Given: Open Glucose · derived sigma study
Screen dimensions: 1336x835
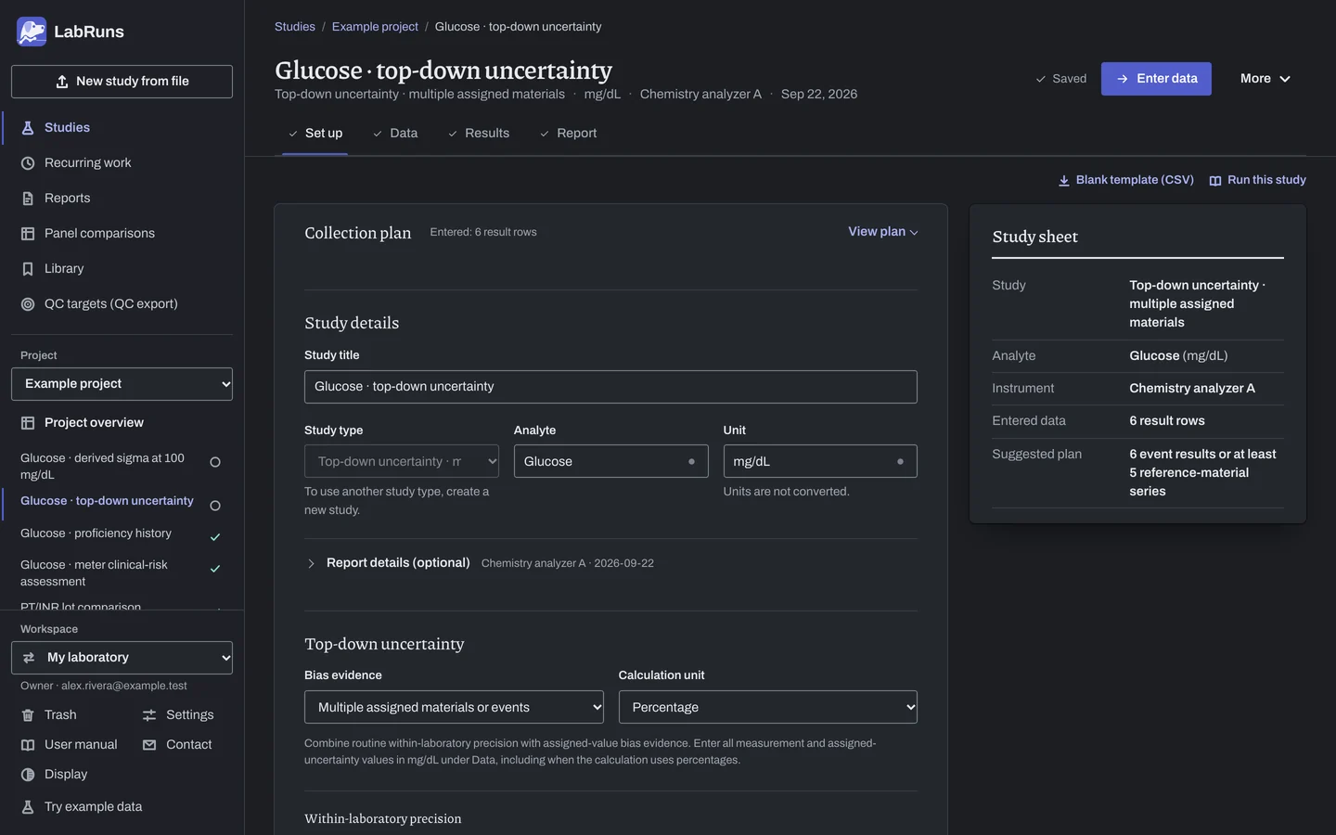Looking at the screenshot, I should point(122,467).
